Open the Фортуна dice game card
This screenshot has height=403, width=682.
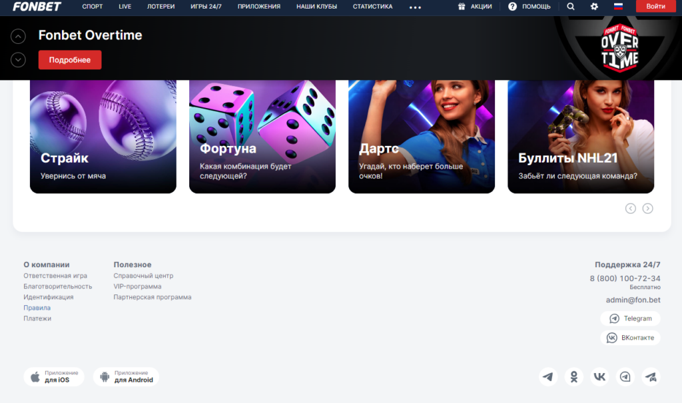click(x=262, y=137)
